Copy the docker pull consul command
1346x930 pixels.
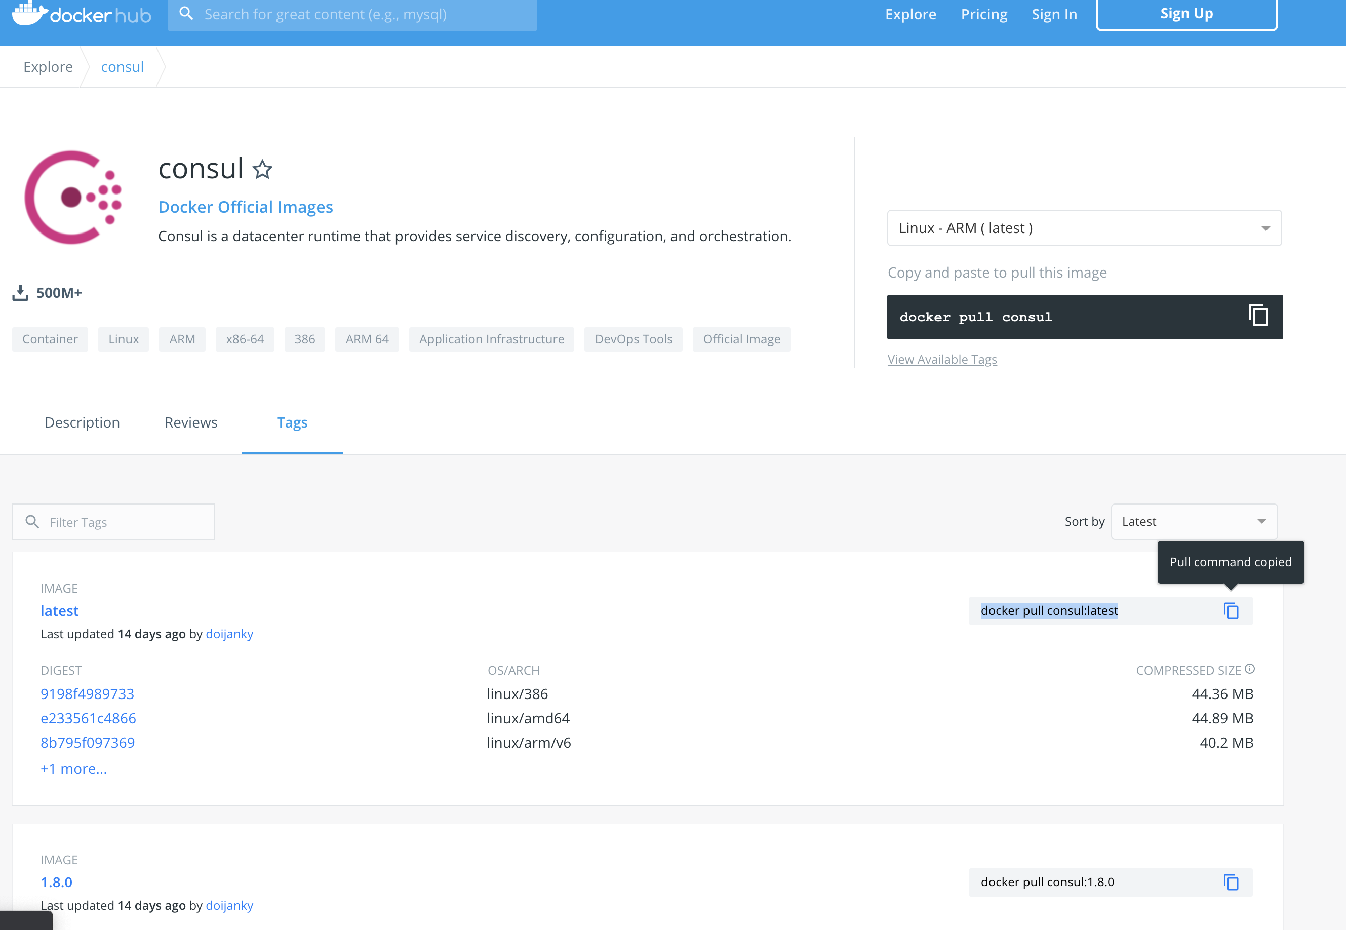tap(1258, 315)
